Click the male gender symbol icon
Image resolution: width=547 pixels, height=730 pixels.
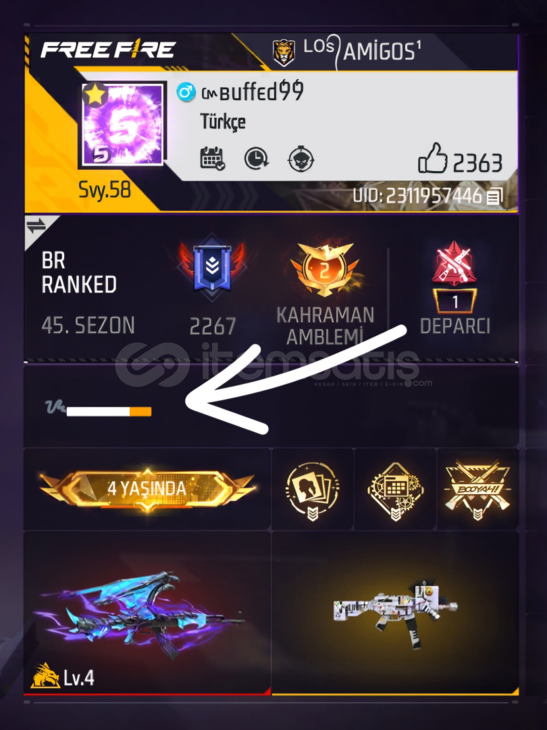coord(186,92)
